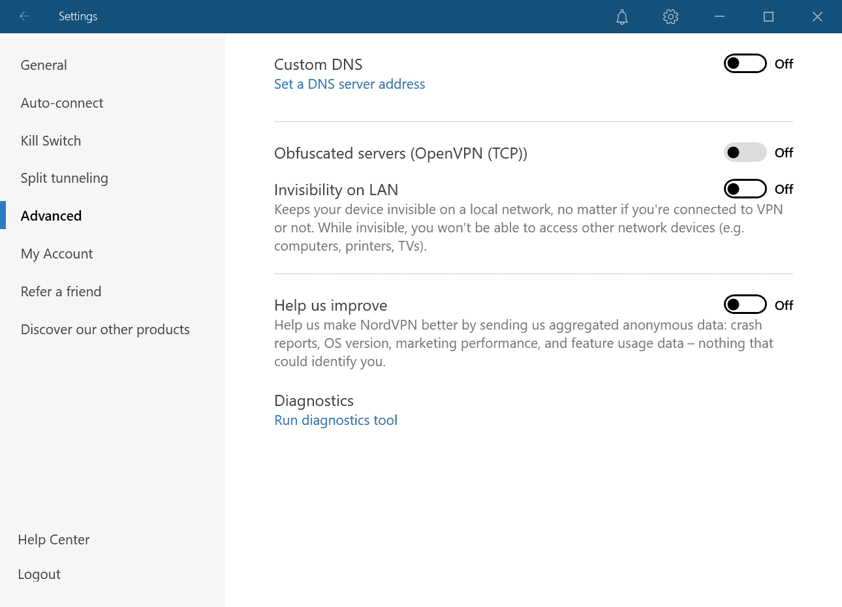Enable the Custom DNS toggle
Viewport: 842px width, 607px height.
[745, 63]
